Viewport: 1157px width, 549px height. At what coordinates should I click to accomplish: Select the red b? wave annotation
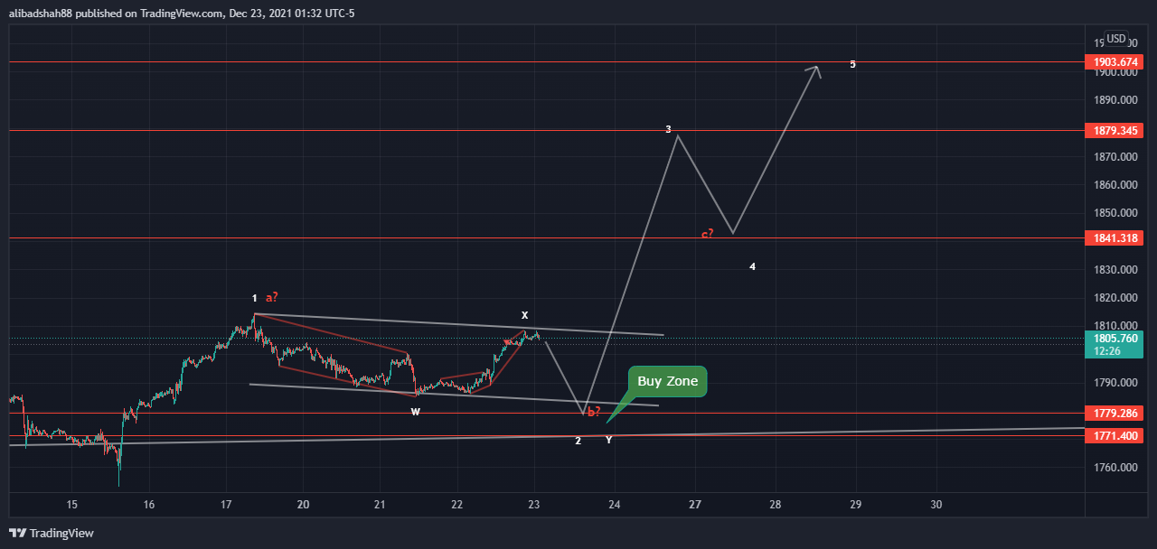pos(594,412)
